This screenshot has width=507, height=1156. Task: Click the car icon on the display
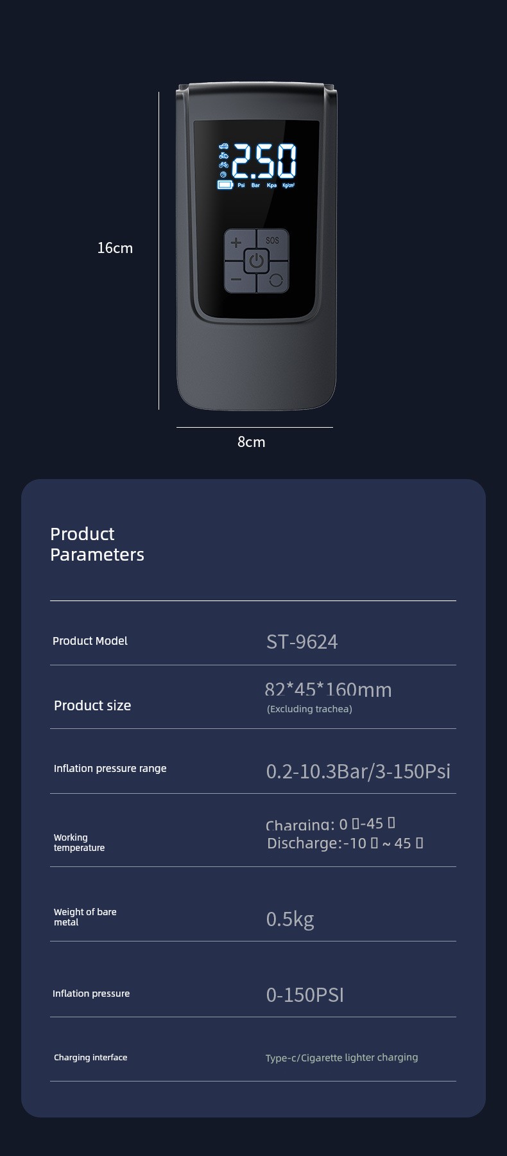(223, 146)
